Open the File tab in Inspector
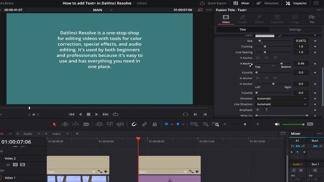 point(312,19)
